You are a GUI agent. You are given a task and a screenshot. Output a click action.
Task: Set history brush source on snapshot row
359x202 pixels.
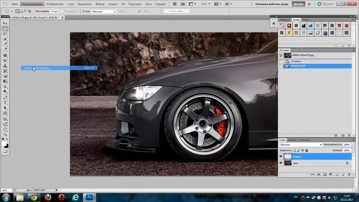coord(281,55)
